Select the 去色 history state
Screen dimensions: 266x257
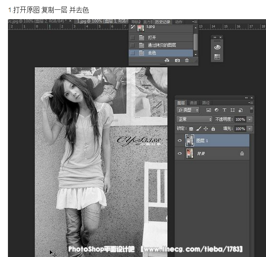click(161, 53)
